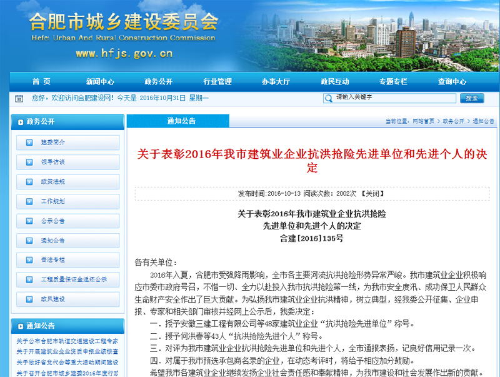Click the arrow icon beside 领导访谈
The image size is (500, 377).
[29, 162]
